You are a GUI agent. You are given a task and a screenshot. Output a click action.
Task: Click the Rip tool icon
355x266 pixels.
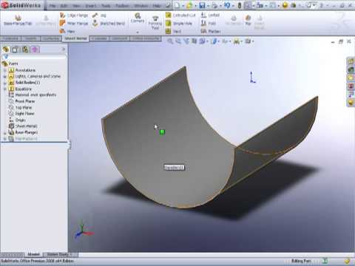pos(248,20)
